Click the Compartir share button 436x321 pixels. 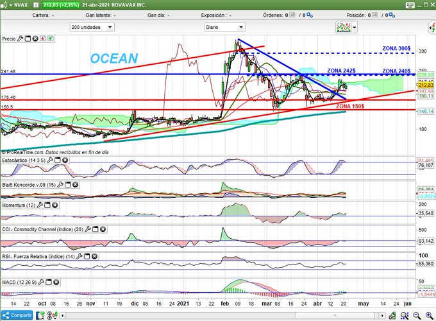coord(17,315)
